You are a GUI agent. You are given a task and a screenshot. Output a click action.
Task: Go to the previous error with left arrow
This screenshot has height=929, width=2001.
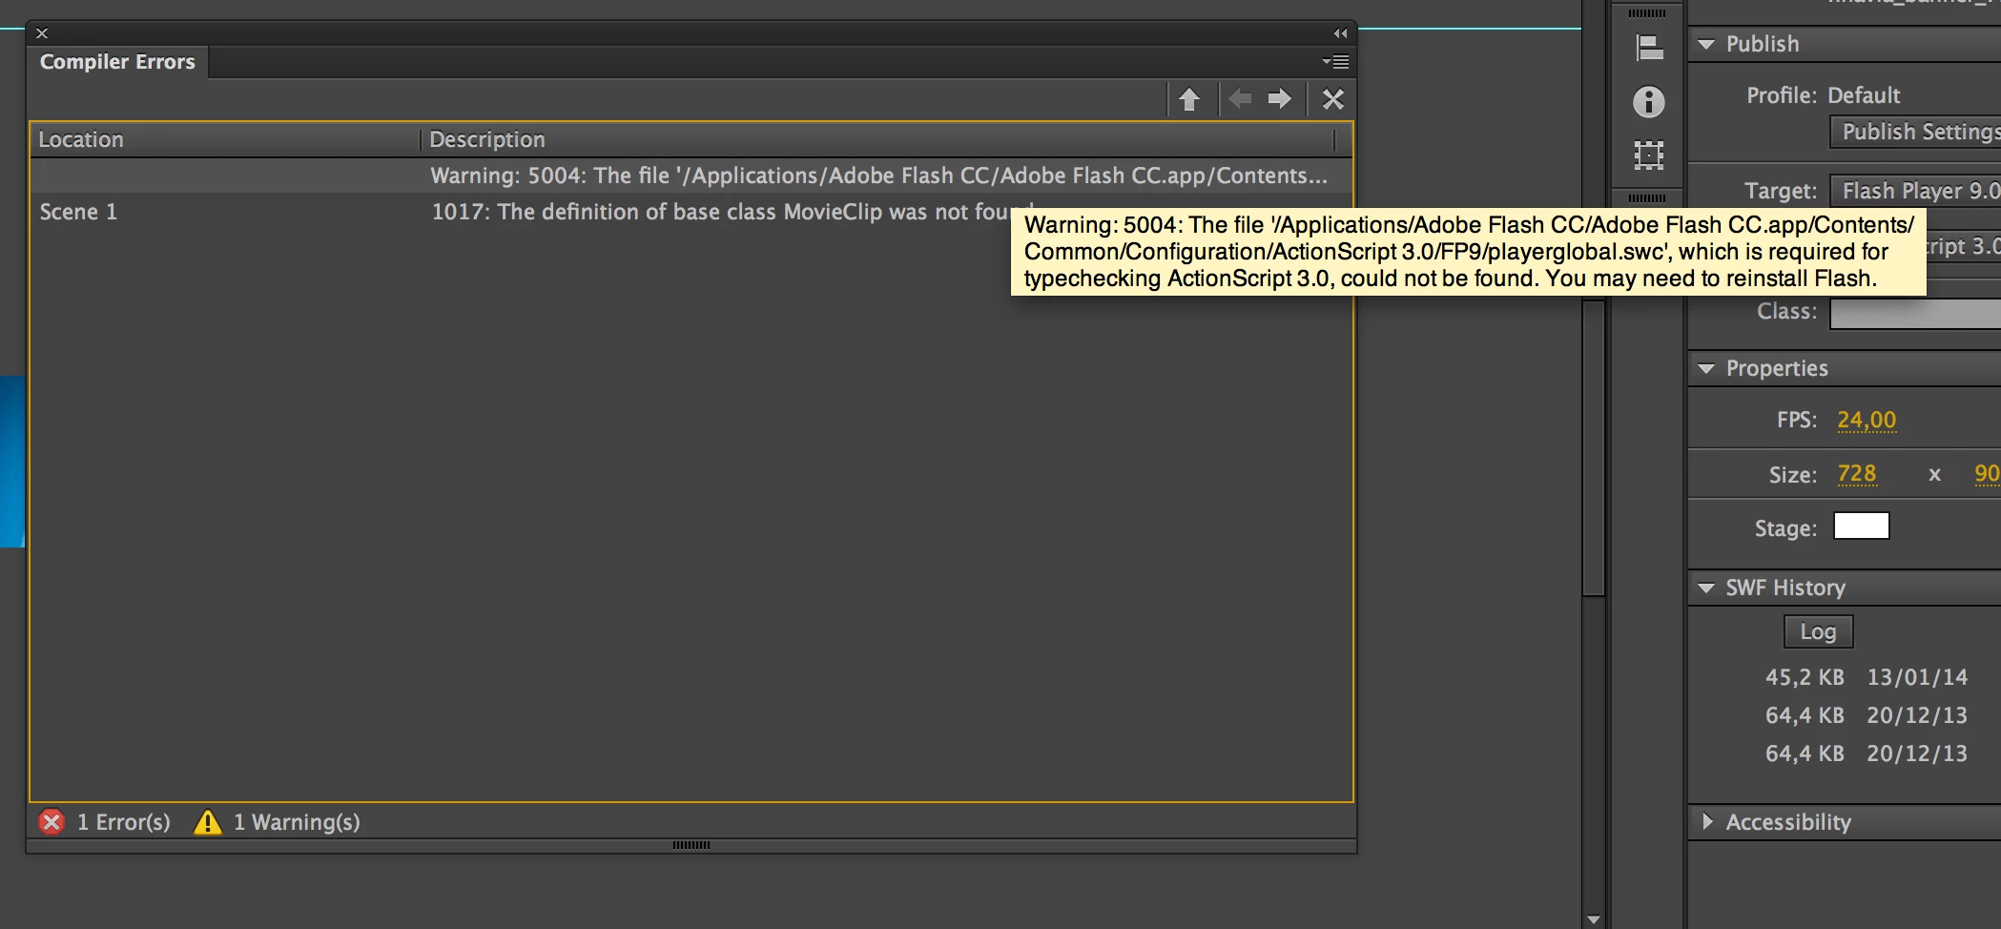pyautogui.click(x=1240, y=98)
